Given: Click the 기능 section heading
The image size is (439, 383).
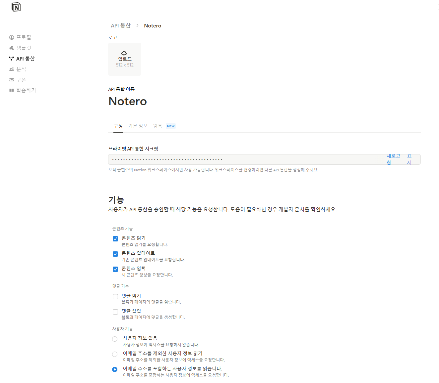Looking at the screenshot, I should click(116, 200).
